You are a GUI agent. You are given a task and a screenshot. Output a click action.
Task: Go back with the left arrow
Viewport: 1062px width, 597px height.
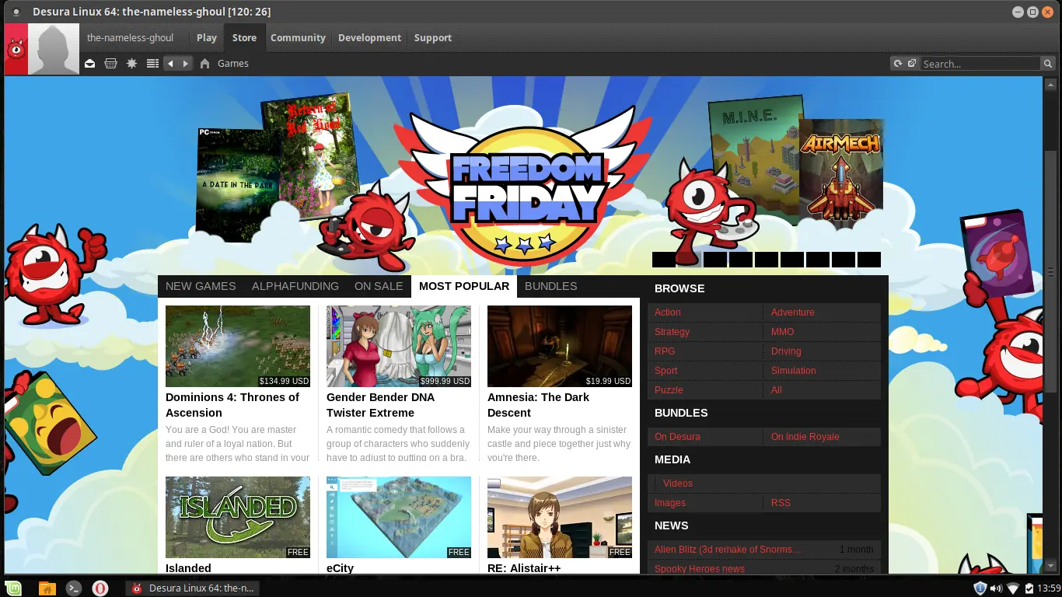pos(170,64)
